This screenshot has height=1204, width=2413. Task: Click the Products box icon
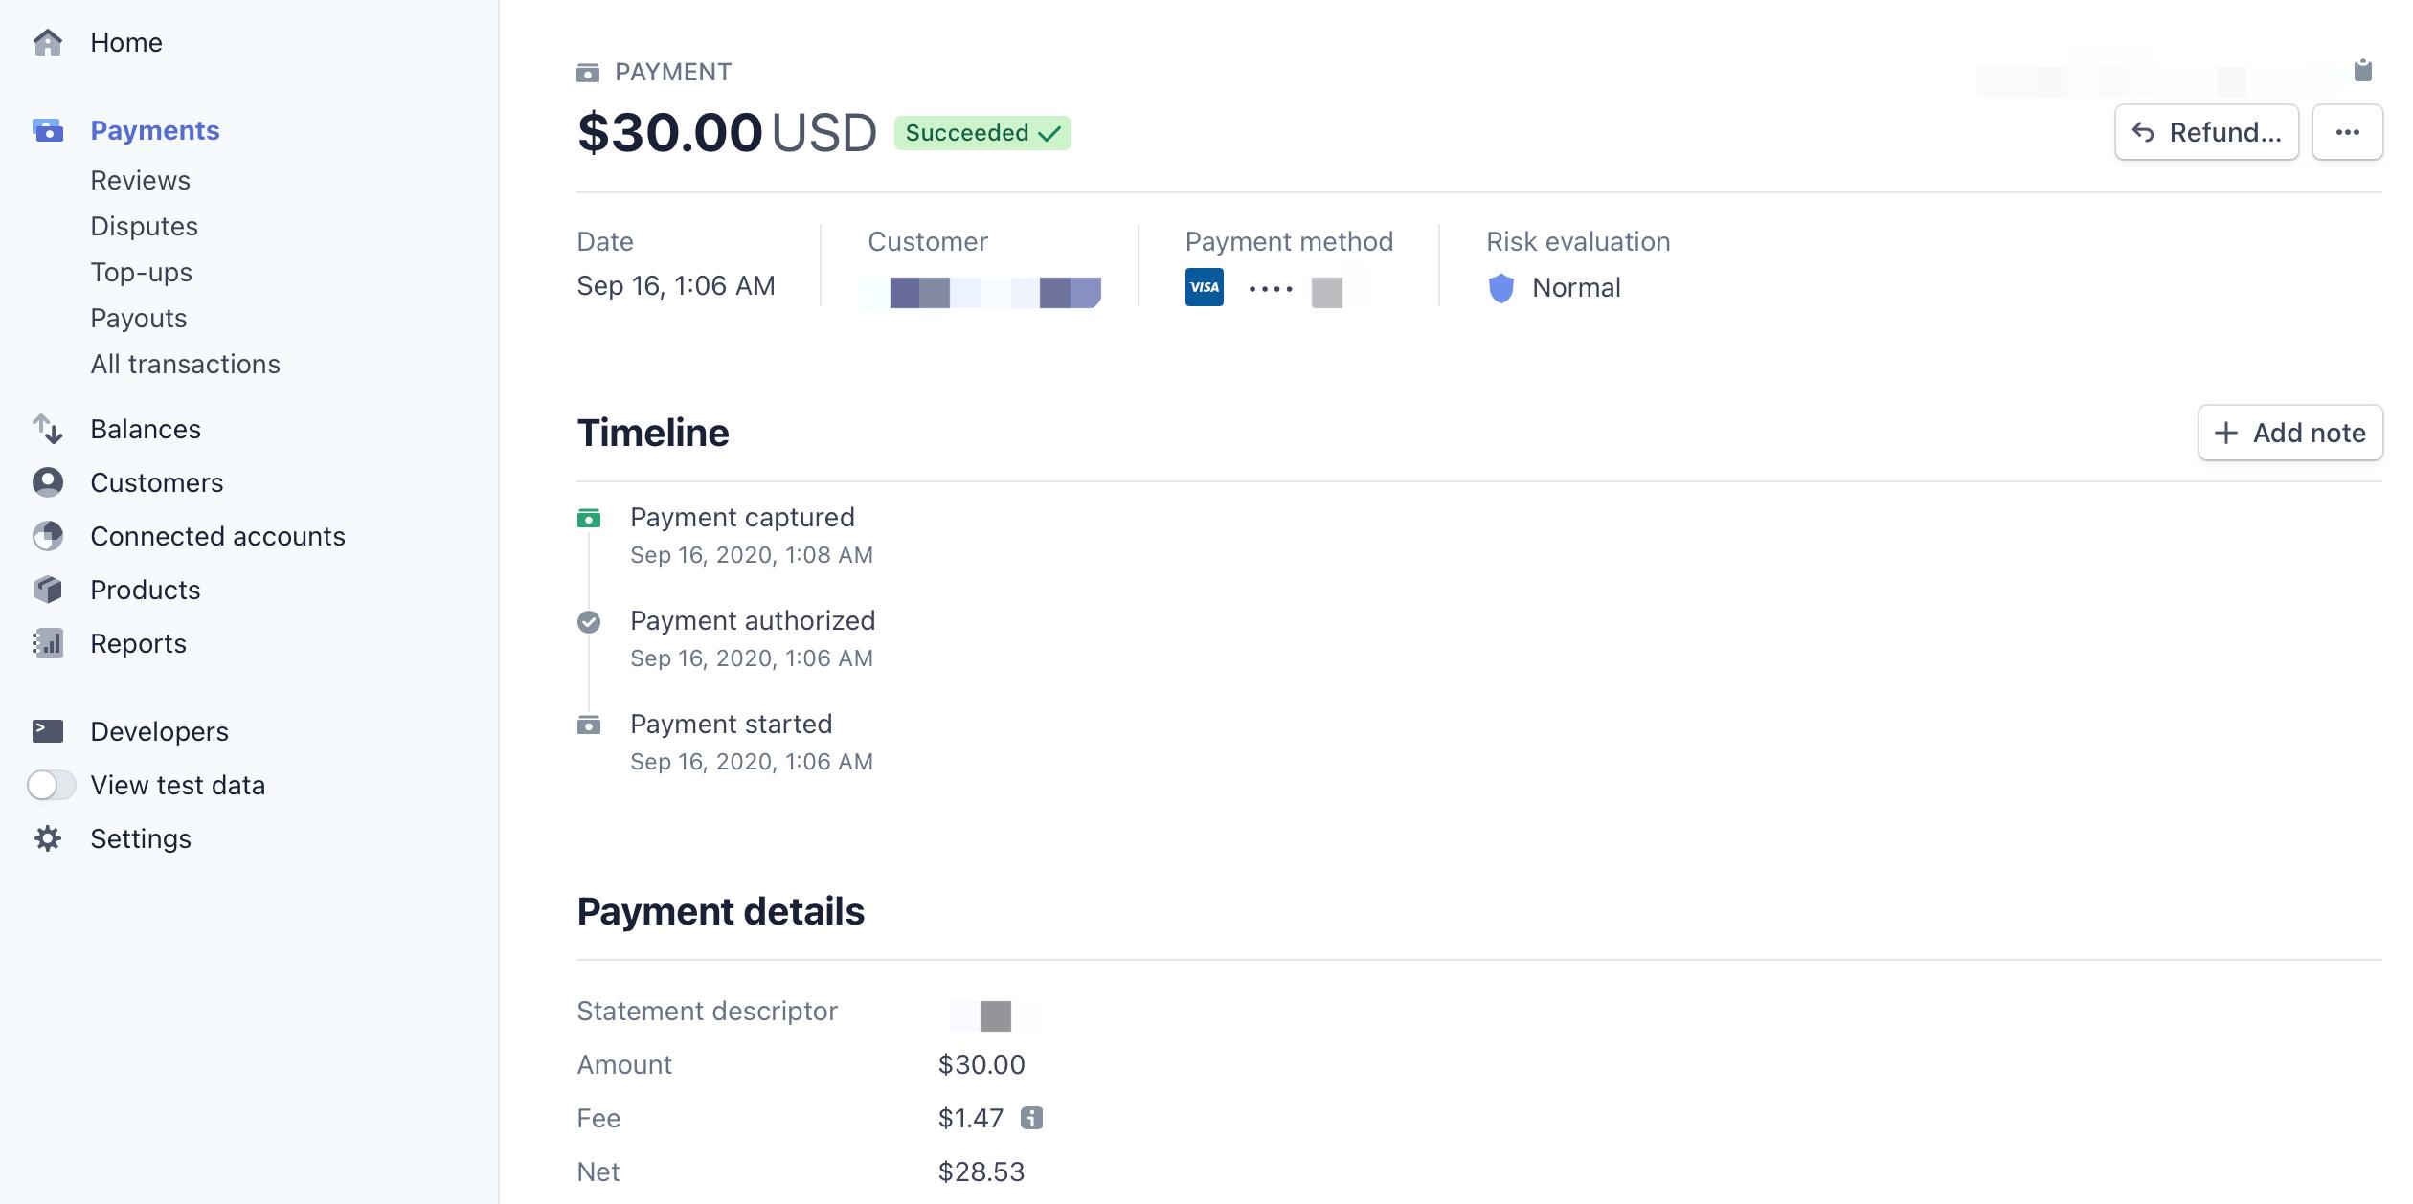pyautogui.click(x=48, y=590)
